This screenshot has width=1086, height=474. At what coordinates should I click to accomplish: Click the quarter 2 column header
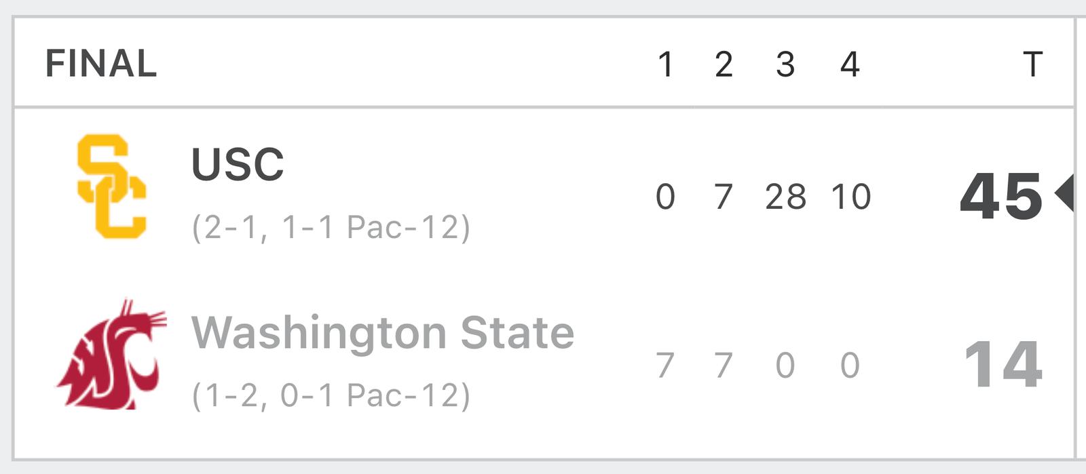click(724, 64)
